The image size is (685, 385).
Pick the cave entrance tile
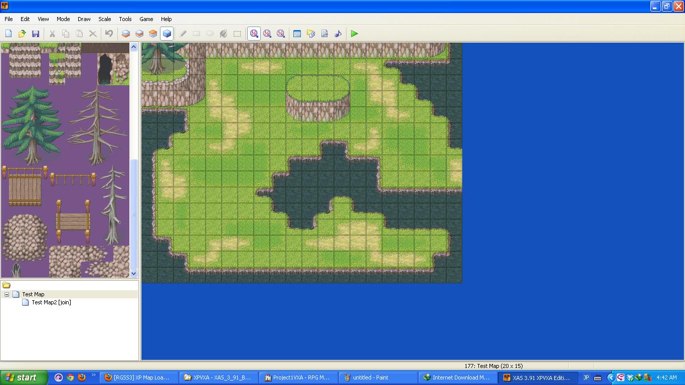point(106,69)
